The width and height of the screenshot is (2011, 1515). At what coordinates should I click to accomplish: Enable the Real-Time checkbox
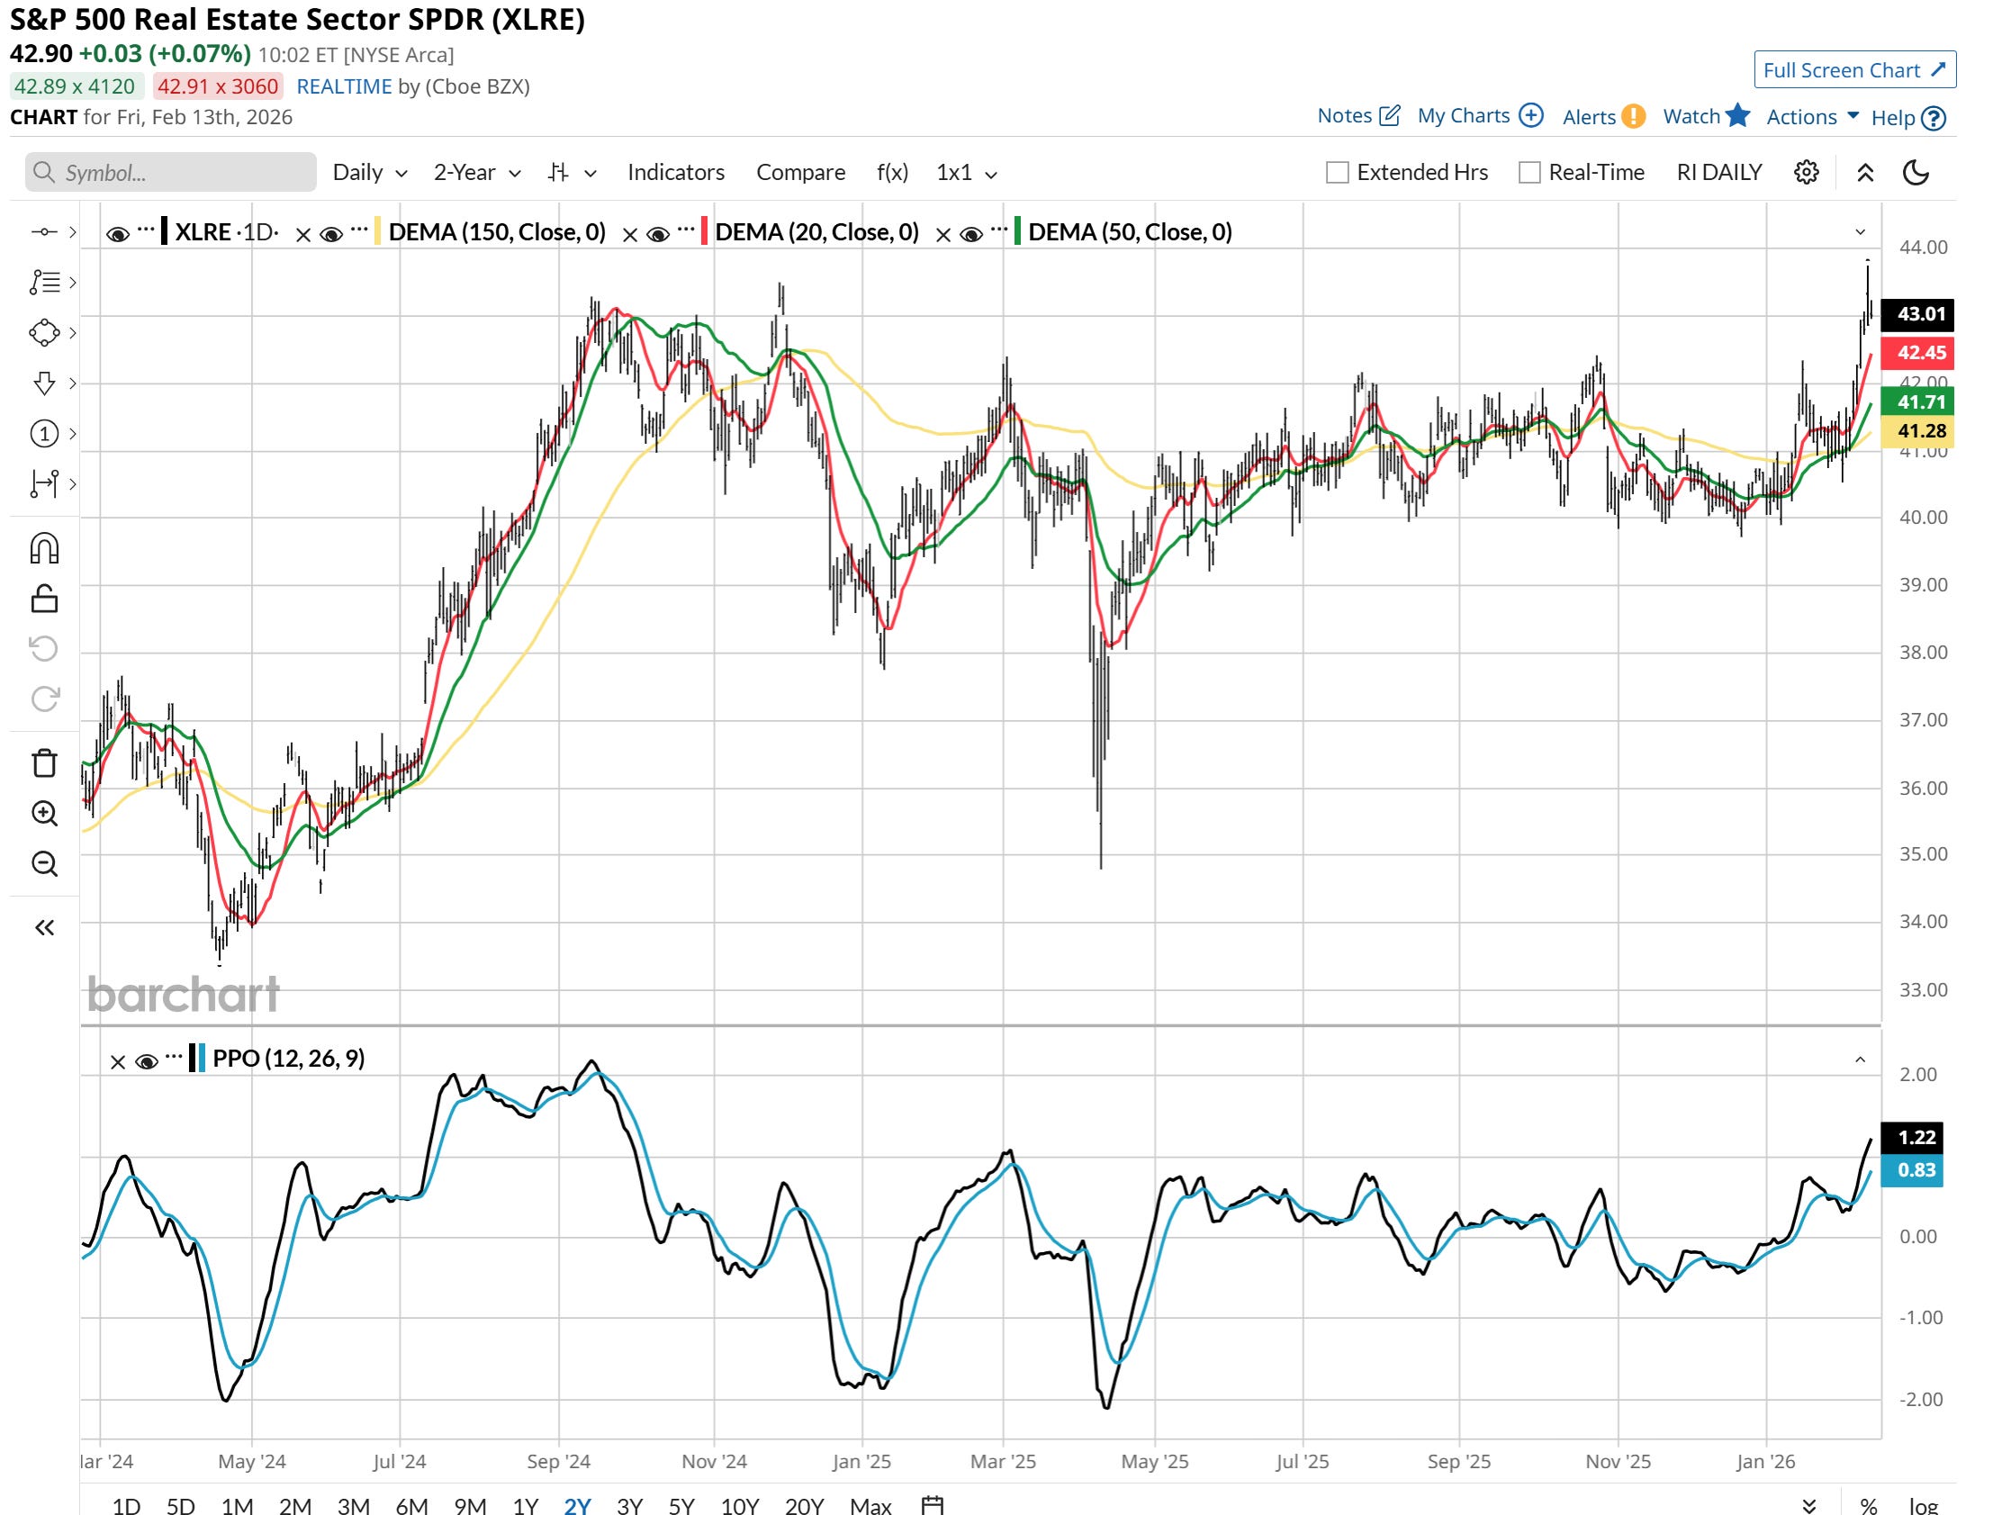(1529, 173)
